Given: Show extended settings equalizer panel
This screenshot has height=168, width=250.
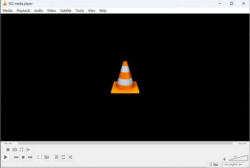Looking at the screenshot, I should 47,157.
